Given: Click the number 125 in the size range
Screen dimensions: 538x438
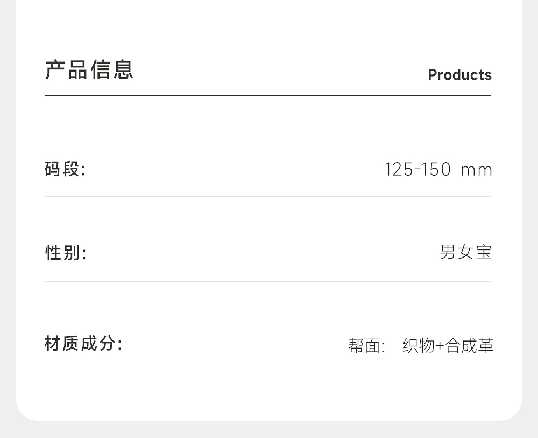Looking at the screenshot, I should point(398,170).
